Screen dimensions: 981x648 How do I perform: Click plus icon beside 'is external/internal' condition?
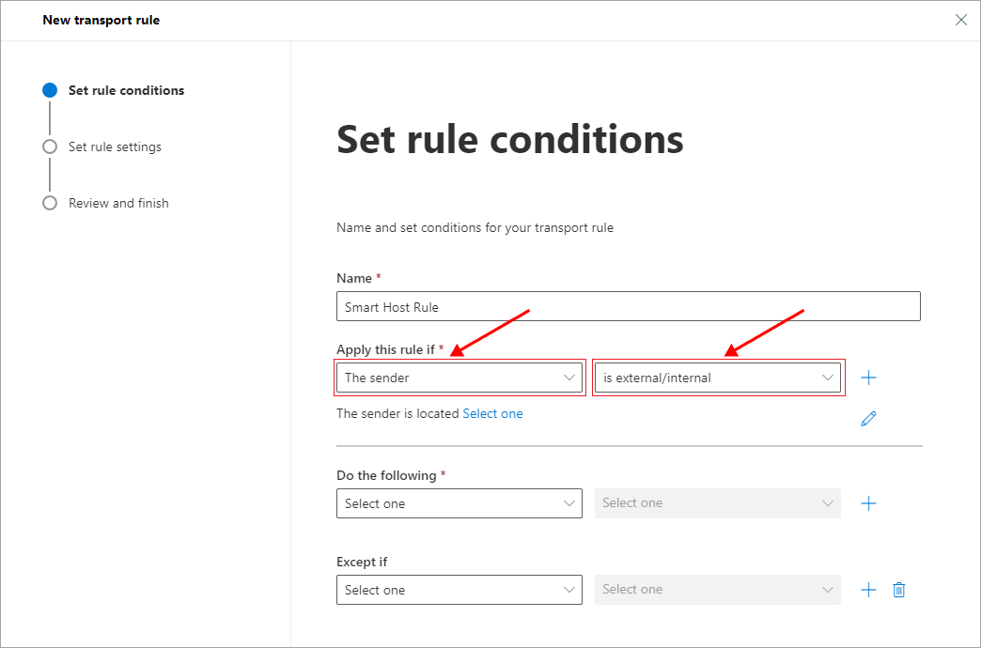[869, 378]
